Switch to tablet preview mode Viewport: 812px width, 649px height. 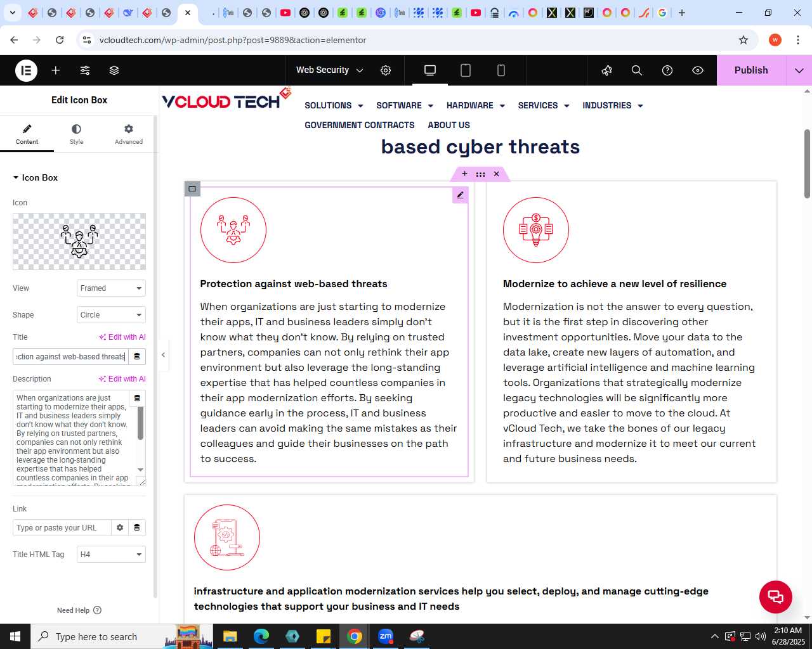(x=466, y=70)
